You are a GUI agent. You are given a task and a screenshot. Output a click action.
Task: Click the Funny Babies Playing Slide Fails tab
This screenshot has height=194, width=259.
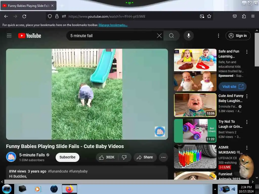28,6
